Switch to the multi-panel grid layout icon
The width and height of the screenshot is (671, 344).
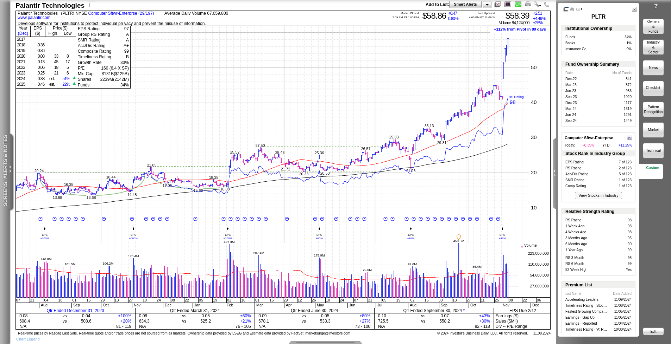tap(508, 4)
